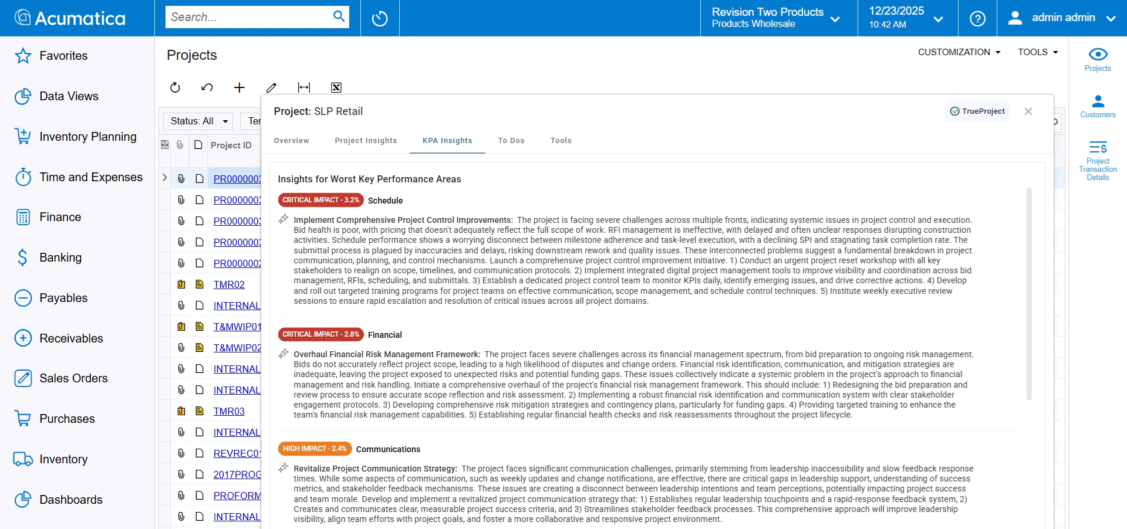1127x529 pixels.
Task: Open project link TMR02
Action: click(229, 284)
